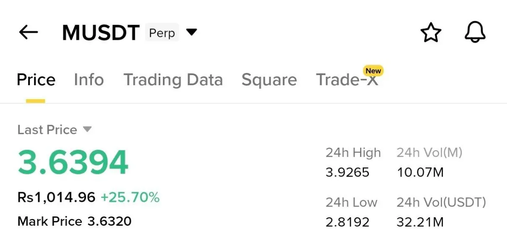The width and height of the screenshot is (507, 237).
Task: Open the Trade-X tab
Action: click(347, 81)
